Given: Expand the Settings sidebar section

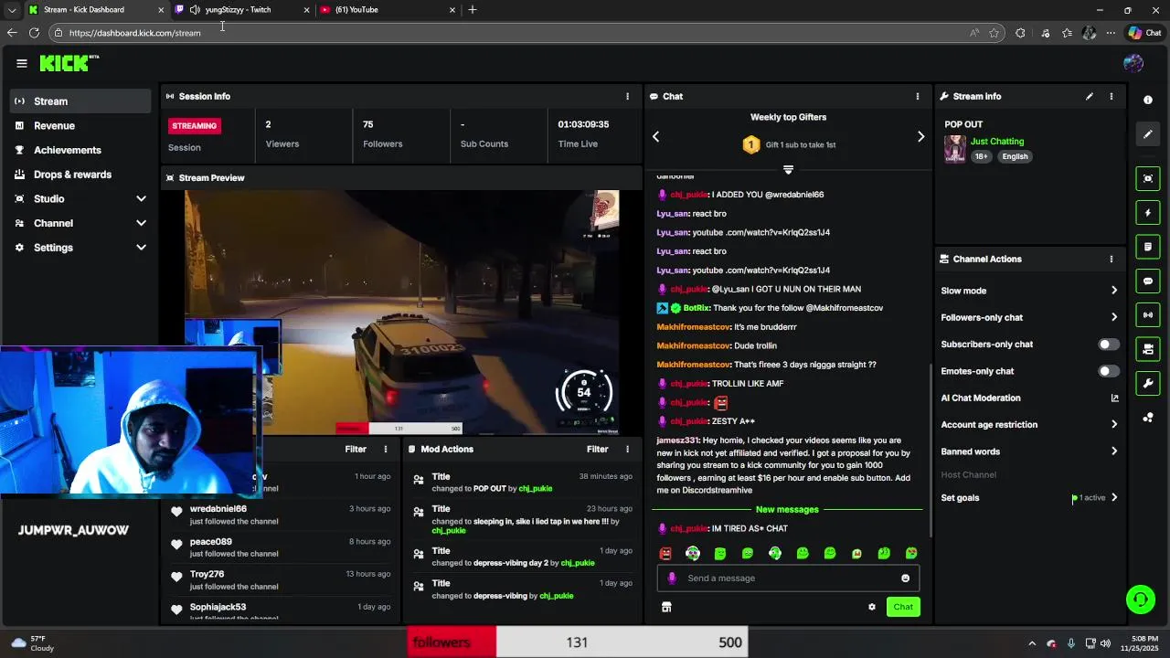Looking at the screenshot, I should [x=141, y=248].
